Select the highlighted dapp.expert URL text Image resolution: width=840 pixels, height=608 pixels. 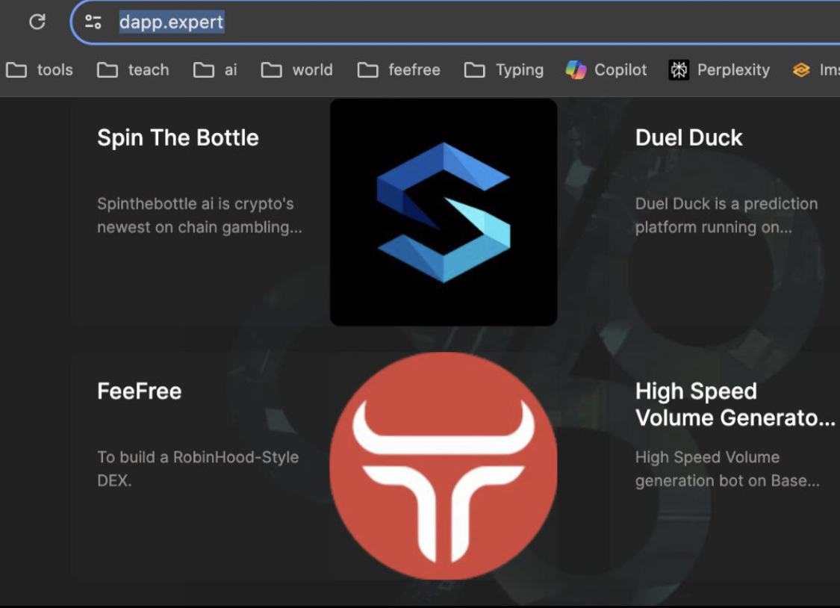point(172,22)
